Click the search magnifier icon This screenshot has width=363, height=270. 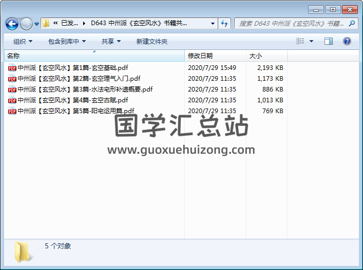(352, 23)
